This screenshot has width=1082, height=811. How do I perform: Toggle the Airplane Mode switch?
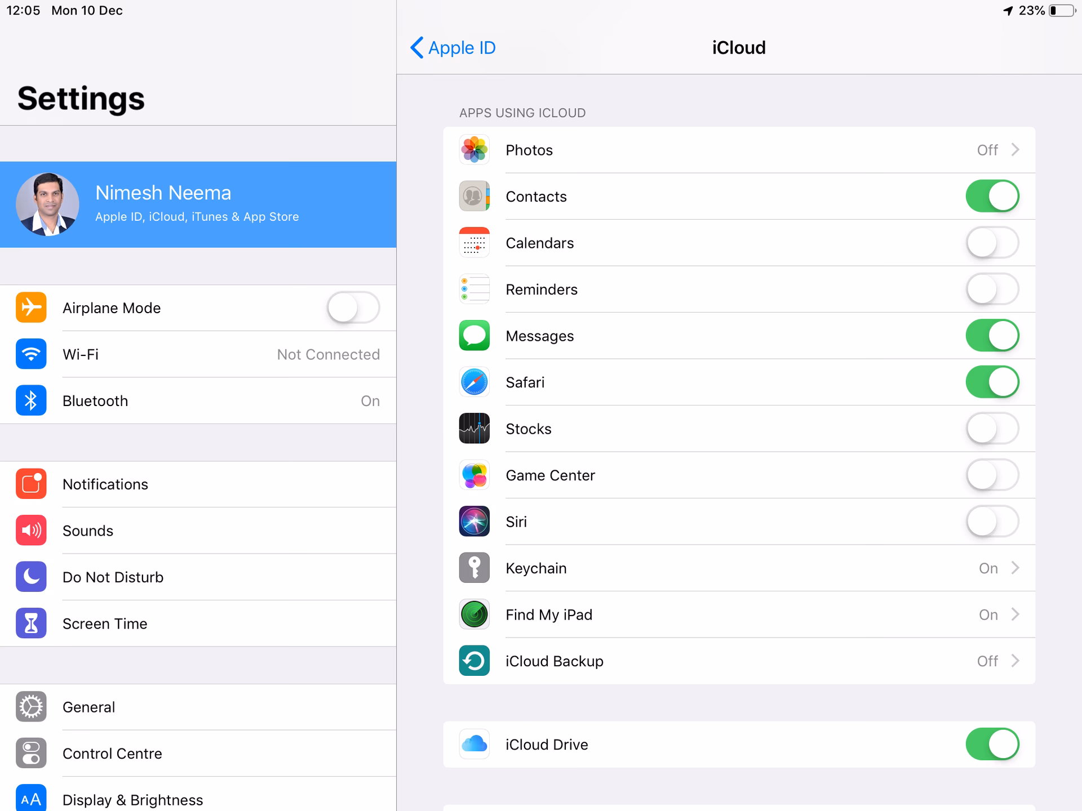(x=352, y=308)
